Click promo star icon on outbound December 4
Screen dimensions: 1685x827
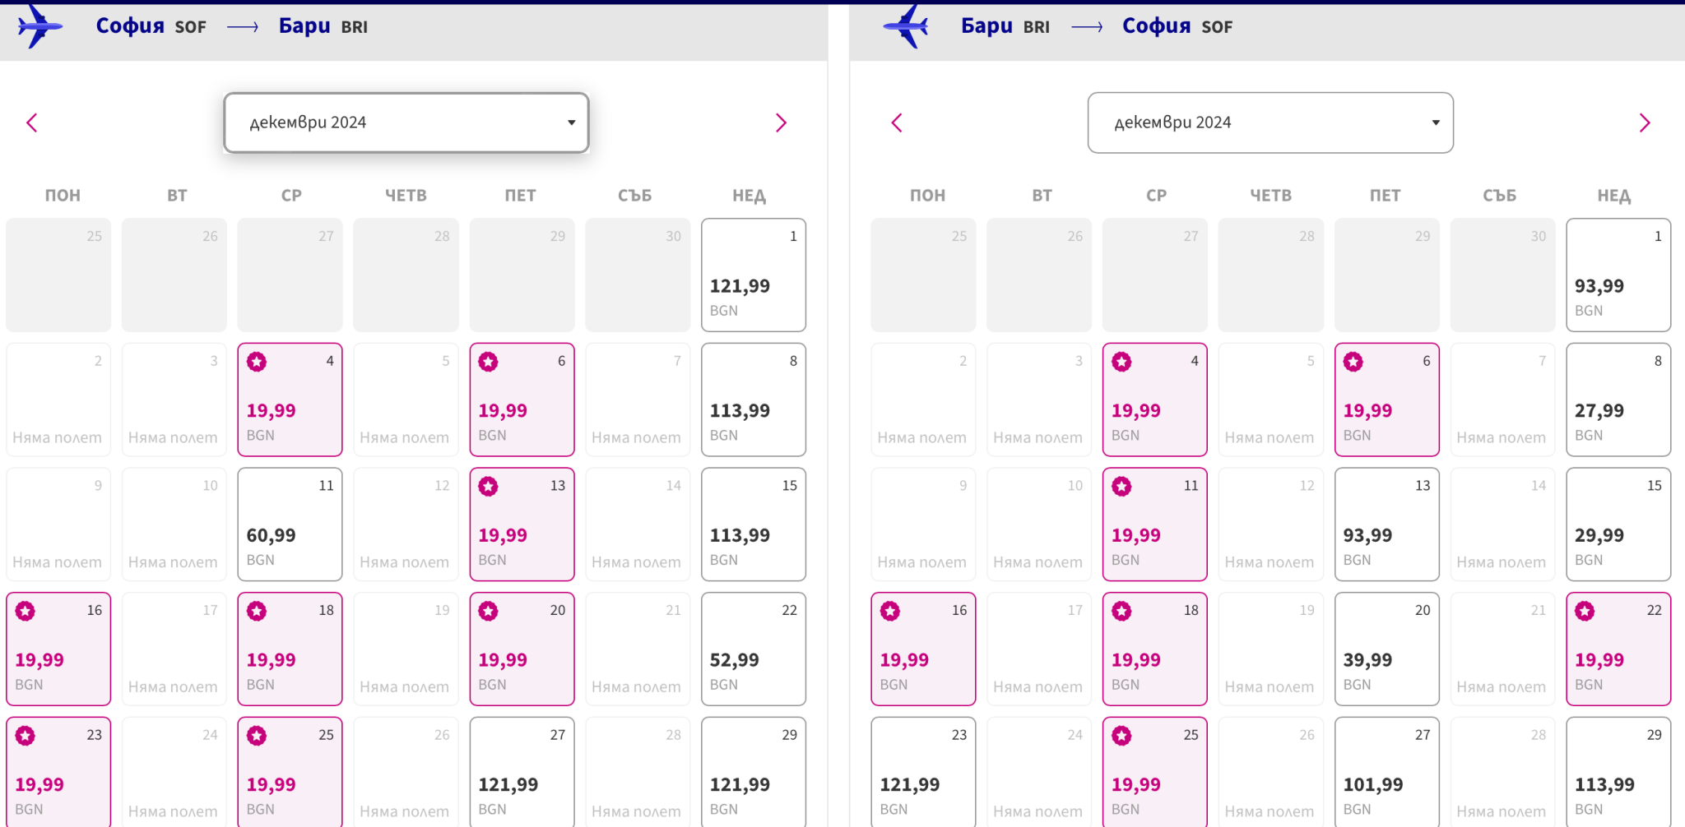coord(257,362)
